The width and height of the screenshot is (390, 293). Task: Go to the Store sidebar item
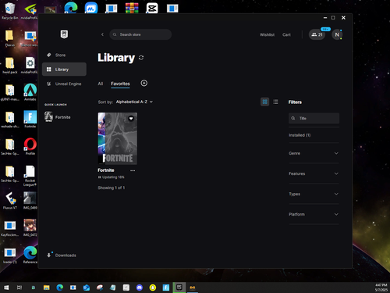click(x=64, y=55)
